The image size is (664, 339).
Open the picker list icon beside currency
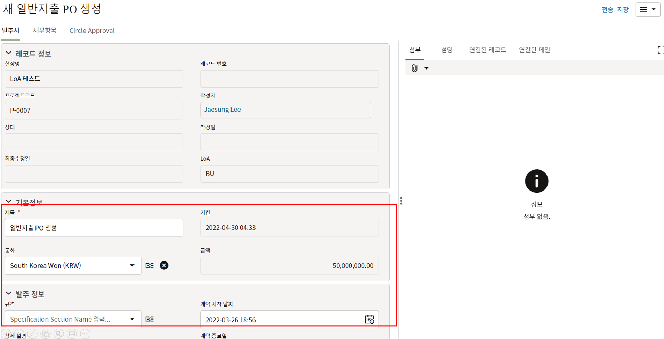click(149, 266)
